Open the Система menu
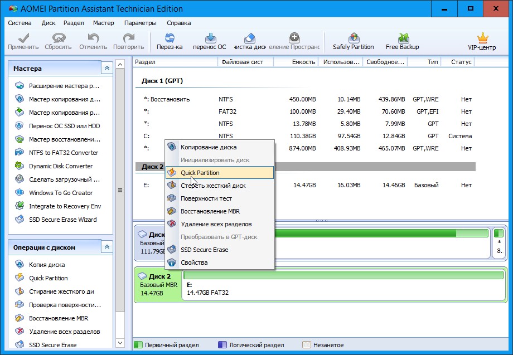The width and height of the screenshot is (513, 355). [x=20, y=23]
